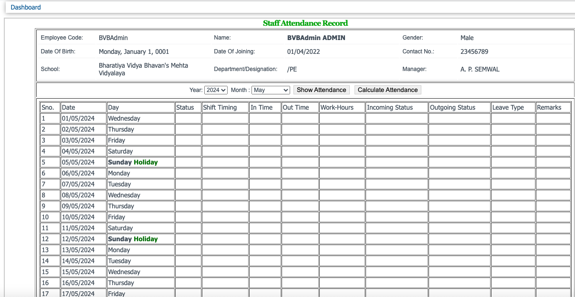575x297 pixels.
Task: Select the Staff Attendance Record heading
Action: tap(305, 23)
